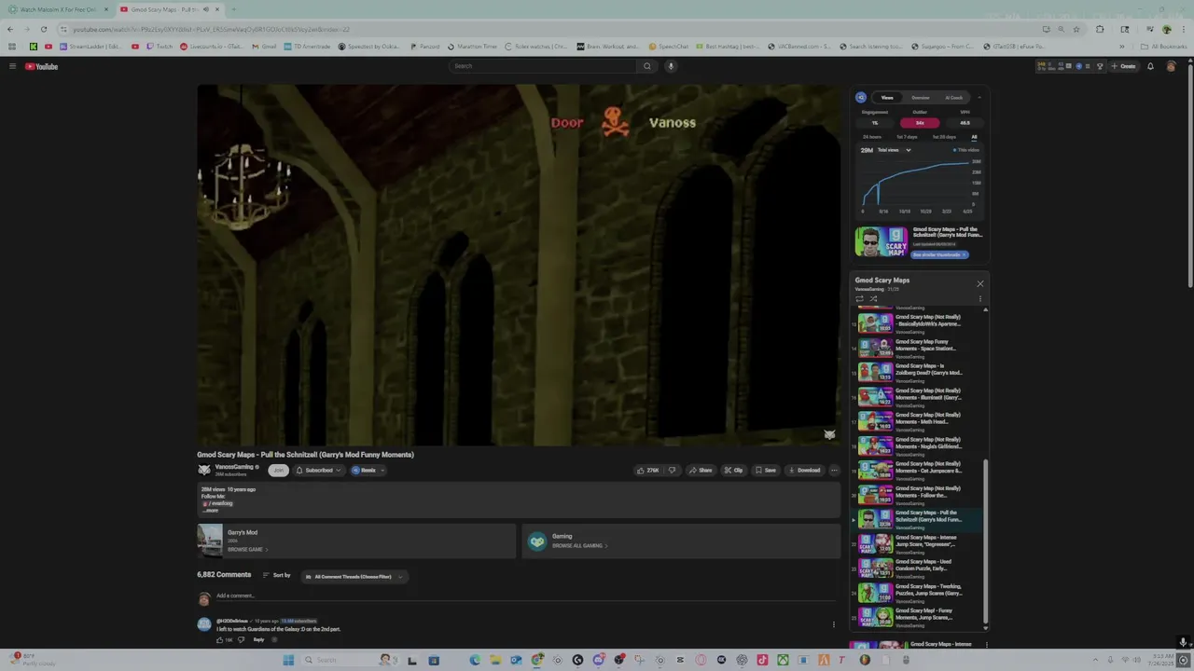Select the All time range tab
This screenshot has height=671, width=1194.
click(x=974, y=137)
